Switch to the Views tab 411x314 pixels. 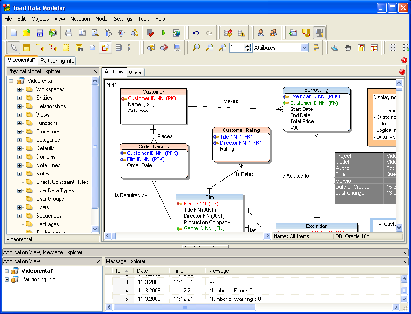[x=135, y=73]
